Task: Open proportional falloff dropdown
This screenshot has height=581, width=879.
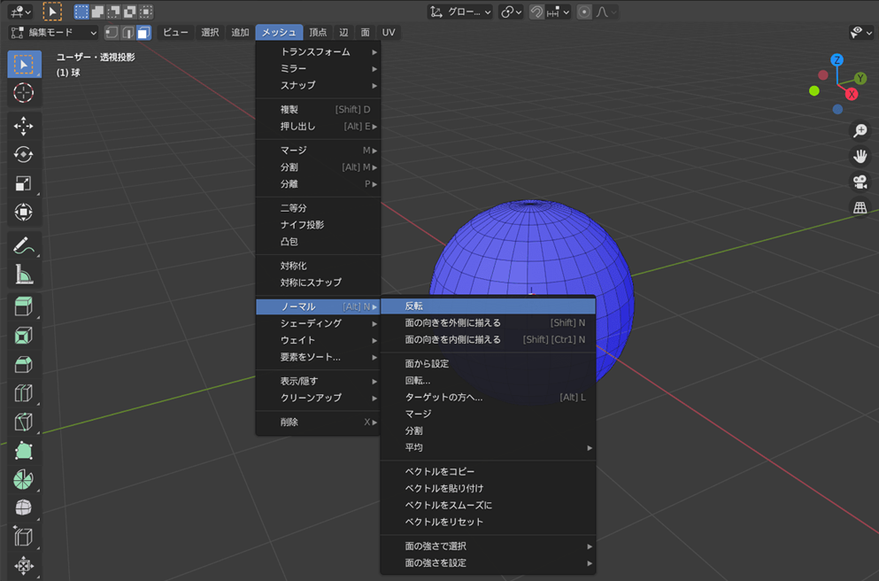Action: tap(606, 12)
